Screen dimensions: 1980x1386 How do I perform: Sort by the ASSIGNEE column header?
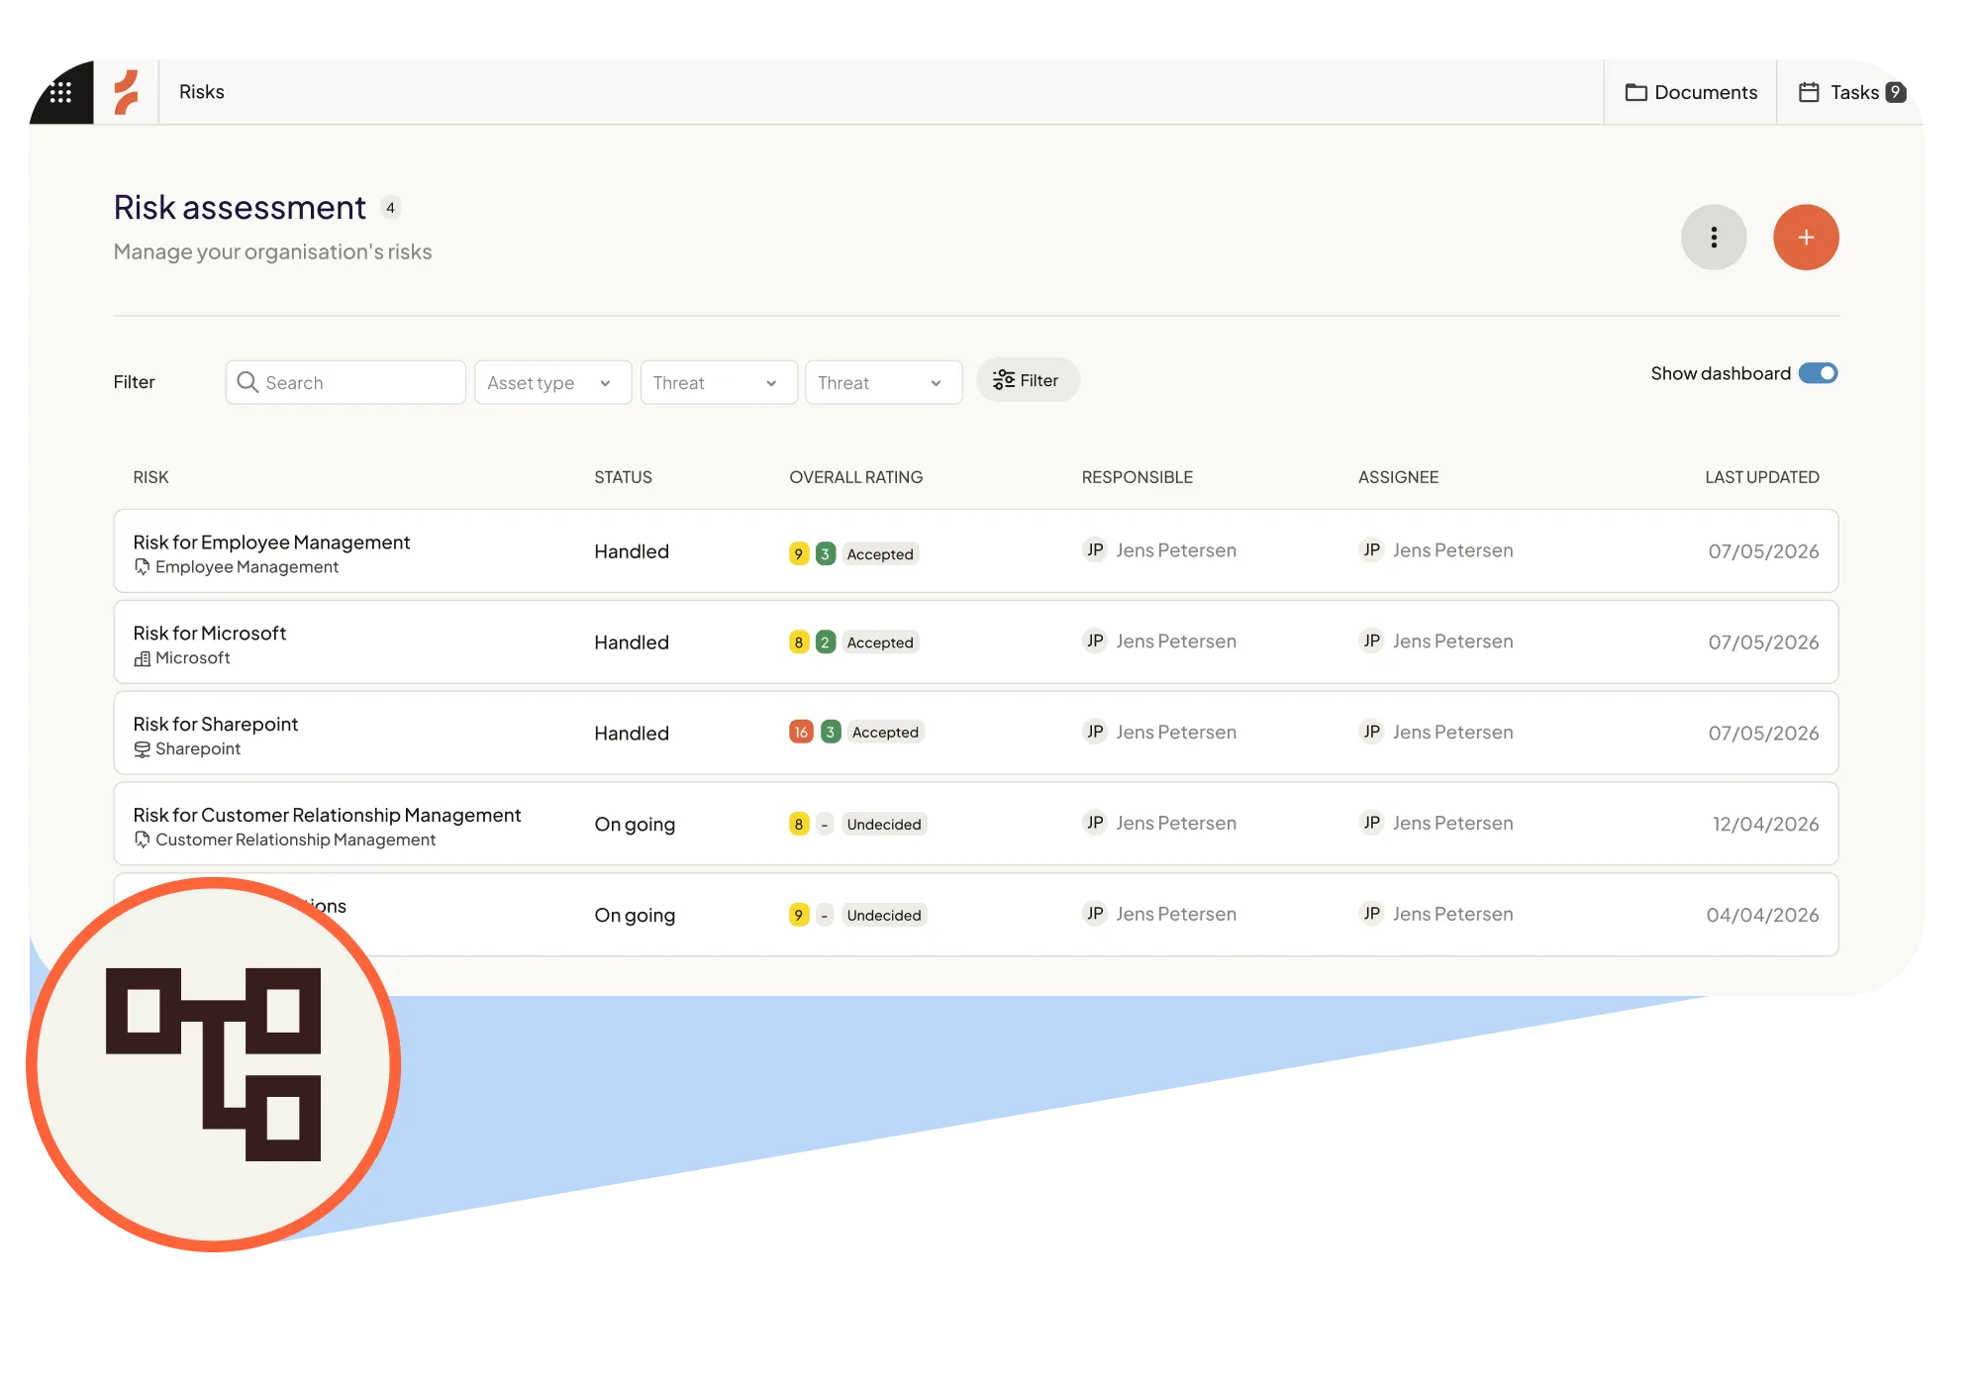[x=1398, y=477]
